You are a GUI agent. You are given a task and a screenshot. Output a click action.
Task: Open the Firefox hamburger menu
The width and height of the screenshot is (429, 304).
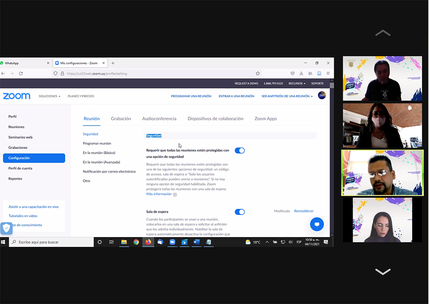(328, 73)
